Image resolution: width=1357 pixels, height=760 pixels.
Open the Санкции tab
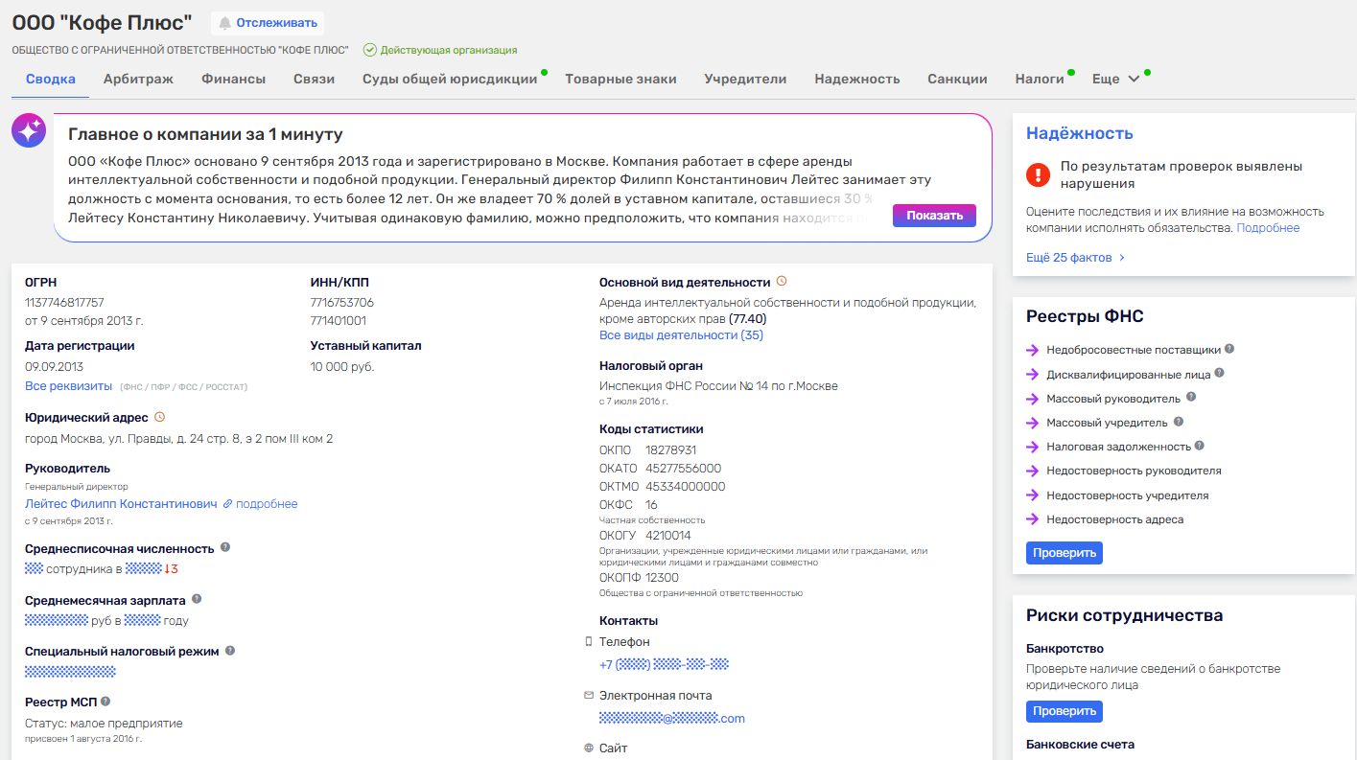pyautogui.click(x=957, y=79)
